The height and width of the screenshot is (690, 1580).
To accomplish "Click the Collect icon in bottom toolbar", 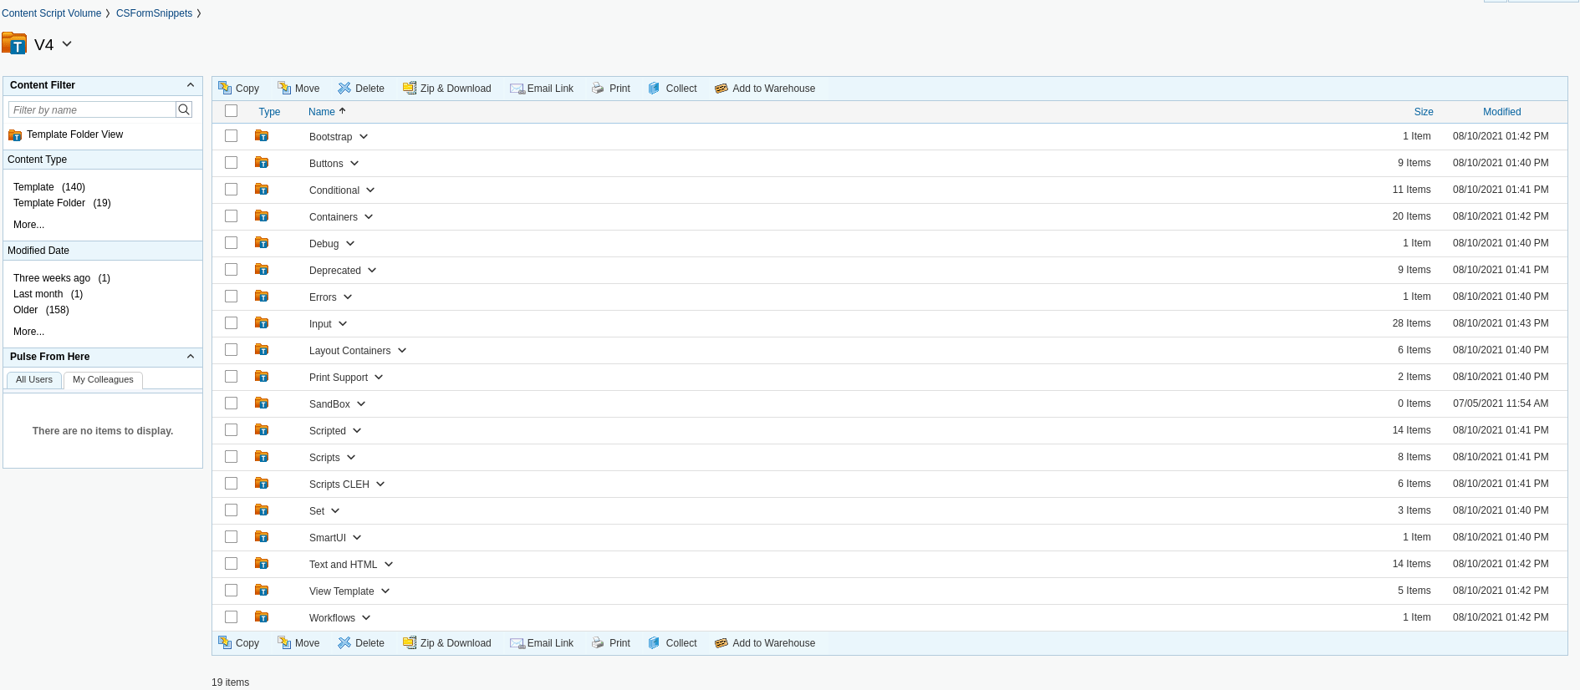I will [x=654, y=642].
